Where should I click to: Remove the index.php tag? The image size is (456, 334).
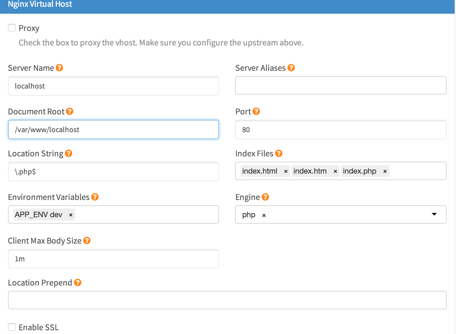[x=385, y=171]
